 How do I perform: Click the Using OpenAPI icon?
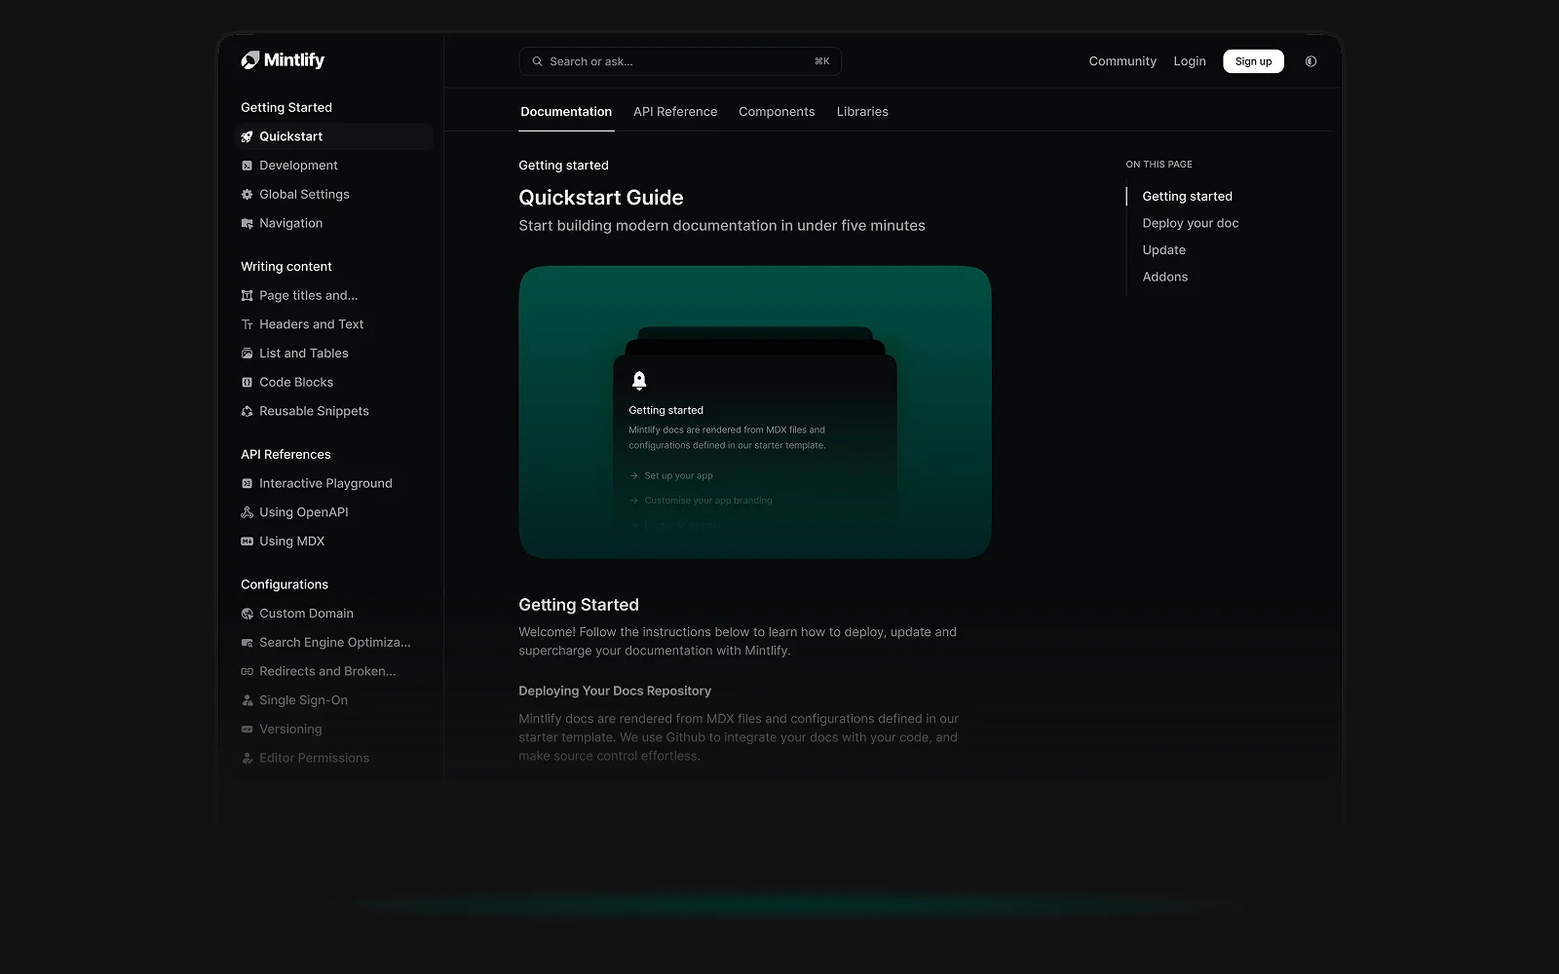click(247, 512)
